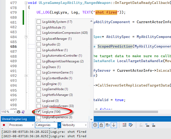Check the LogAssetManager (1) category
Image resolution: width=171 pixels, height=139 pixels.
[39, 38]
